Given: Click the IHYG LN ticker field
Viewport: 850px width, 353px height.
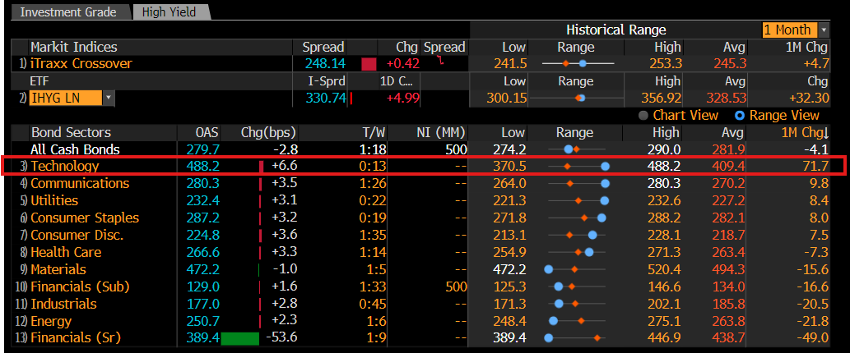Looking at the screenshot, I should (66, 99).
